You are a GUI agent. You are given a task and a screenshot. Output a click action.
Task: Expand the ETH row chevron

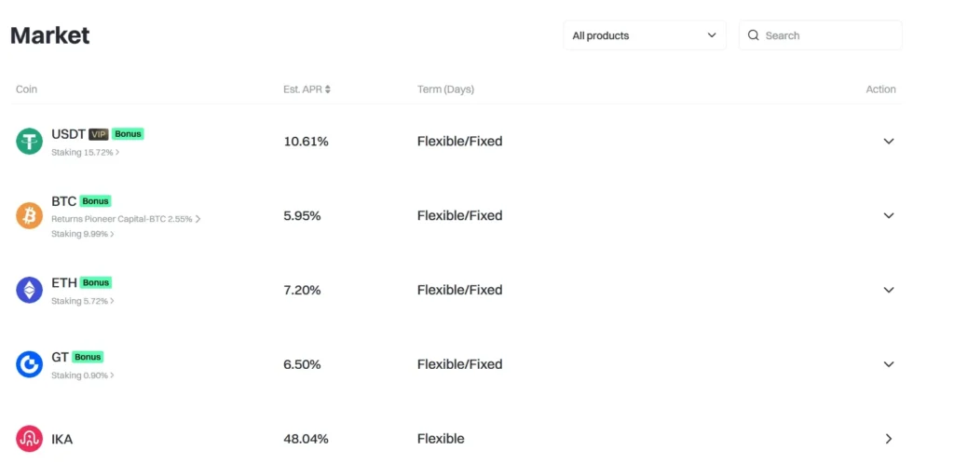tap(888, 290)
